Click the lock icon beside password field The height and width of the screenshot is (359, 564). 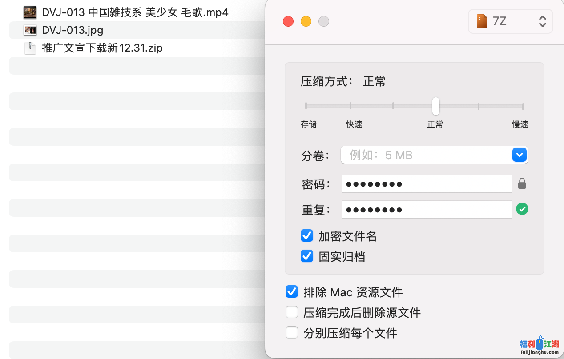[522, 183]
